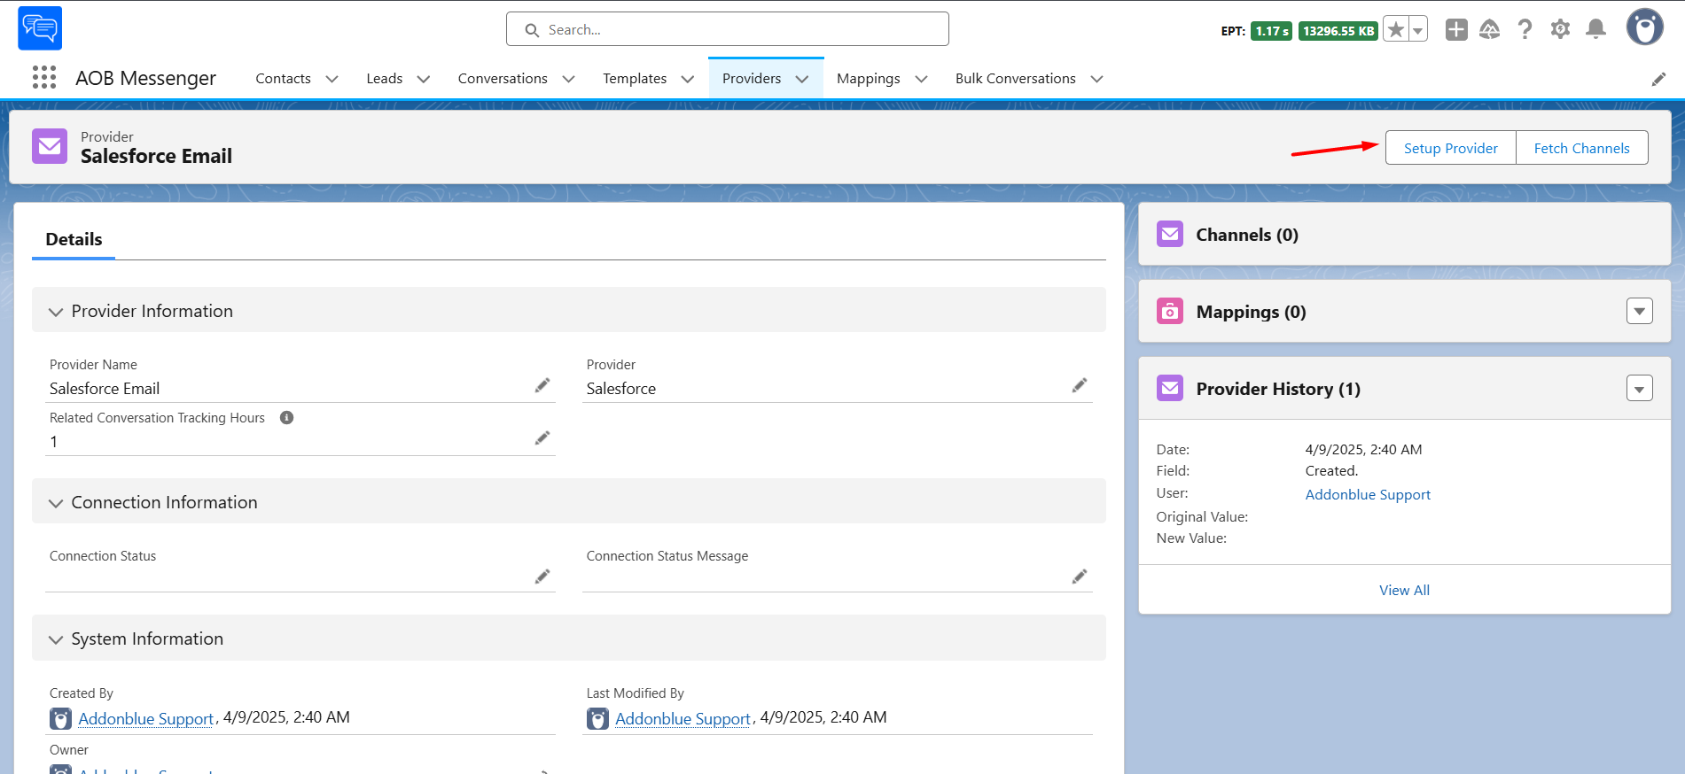Edit navigation items with the pencil icon
Screen dimensions: 1685x774
(1658, 80)
